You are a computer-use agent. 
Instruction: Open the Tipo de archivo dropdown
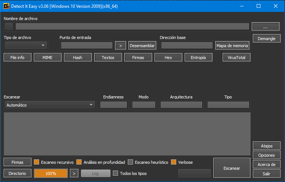click(x=26, y=45)
